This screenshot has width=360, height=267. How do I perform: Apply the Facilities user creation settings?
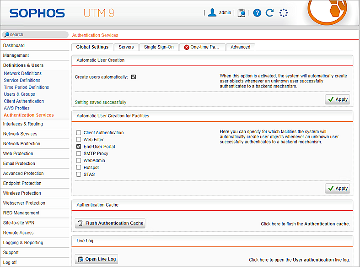point(338,189)
